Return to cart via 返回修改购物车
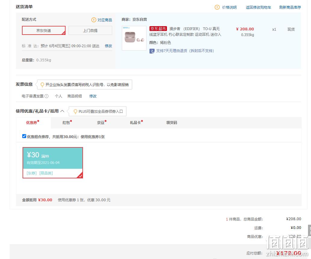Image resolution: width=311 pixels, height=259 pixels. (x=258, y=7)
